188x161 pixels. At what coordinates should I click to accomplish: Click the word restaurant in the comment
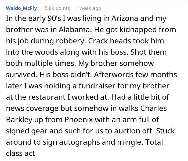pos(47,97)
